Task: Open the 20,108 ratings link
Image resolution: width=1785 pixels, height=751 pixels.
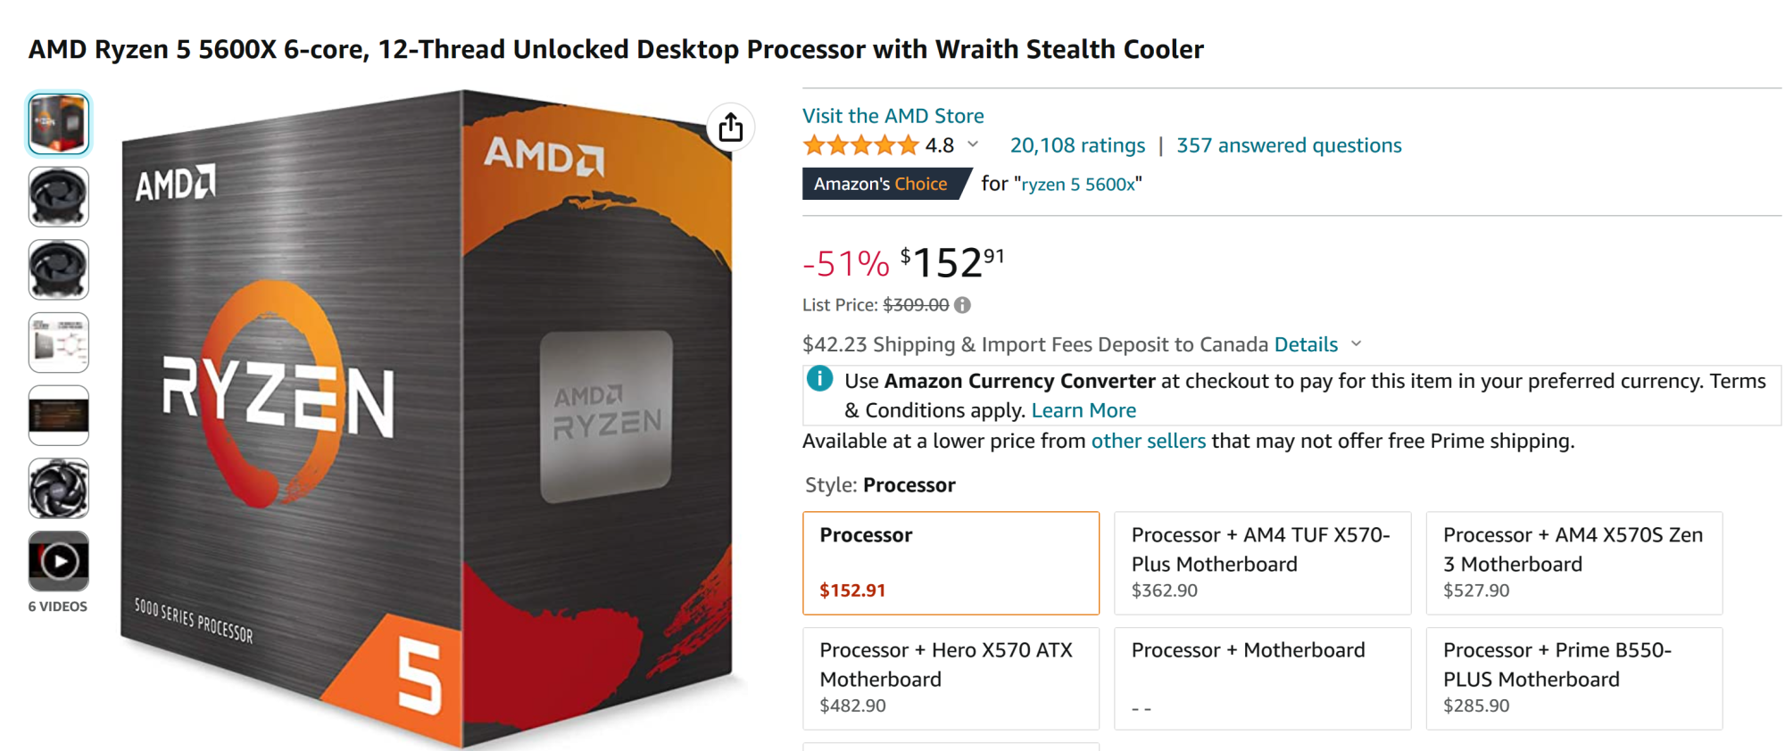Action: (x=1077, y=145)
